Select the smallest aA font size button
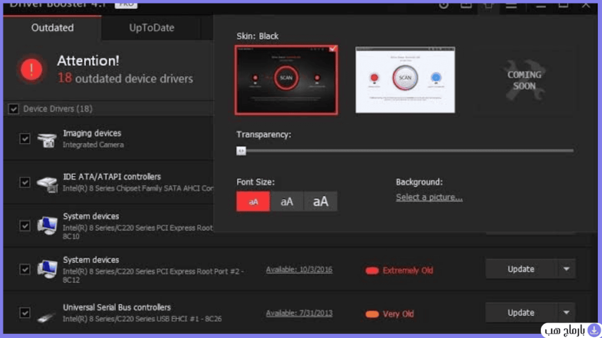The image size is (602, 338). pyautogui.click(x=253, y=202)
